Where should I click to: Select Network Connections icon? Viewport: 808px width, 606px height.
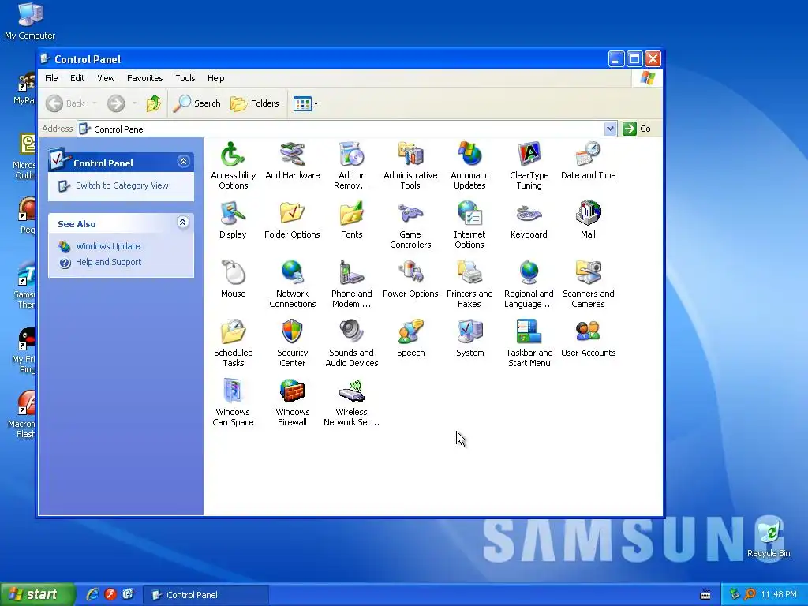point(292,272)
